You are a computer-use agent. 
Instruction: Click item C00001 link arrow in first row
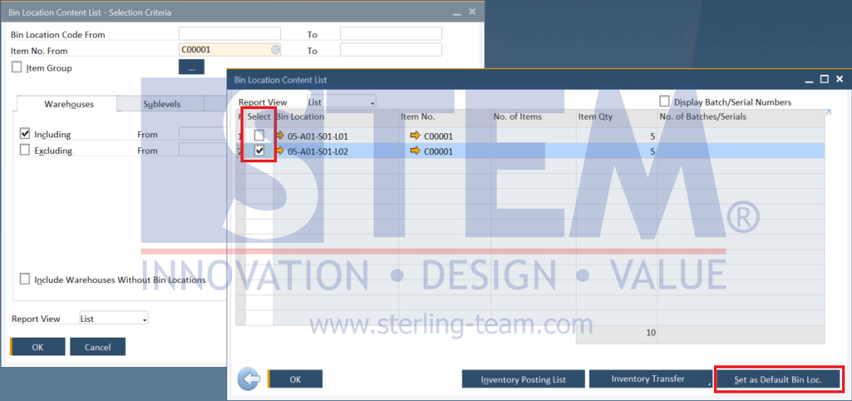(x=415, y=135)
